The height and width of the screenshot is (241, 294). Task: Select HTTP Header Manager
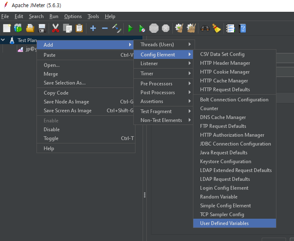coord(234,63)
